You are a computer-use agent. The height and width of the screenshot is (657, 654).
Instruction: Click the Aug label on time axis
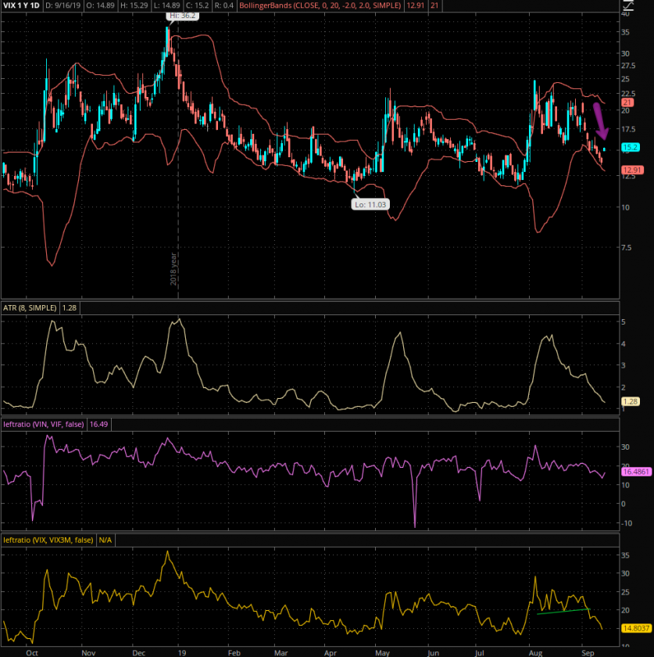536,651
